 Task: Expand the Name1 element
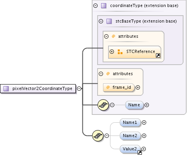coord(144,122)
